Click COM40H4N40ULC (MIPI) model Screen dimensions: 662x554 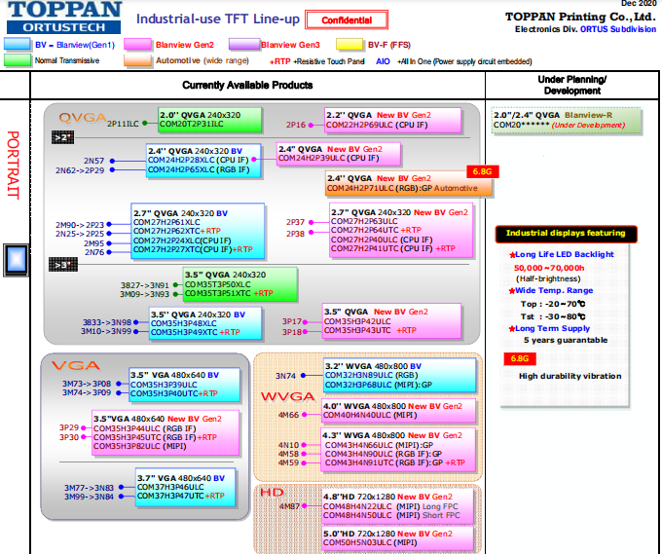click(x=370, y=416)
